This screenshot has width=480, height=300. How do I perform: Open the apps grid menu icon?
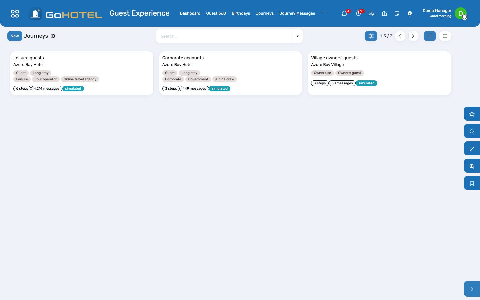point(15,13)
